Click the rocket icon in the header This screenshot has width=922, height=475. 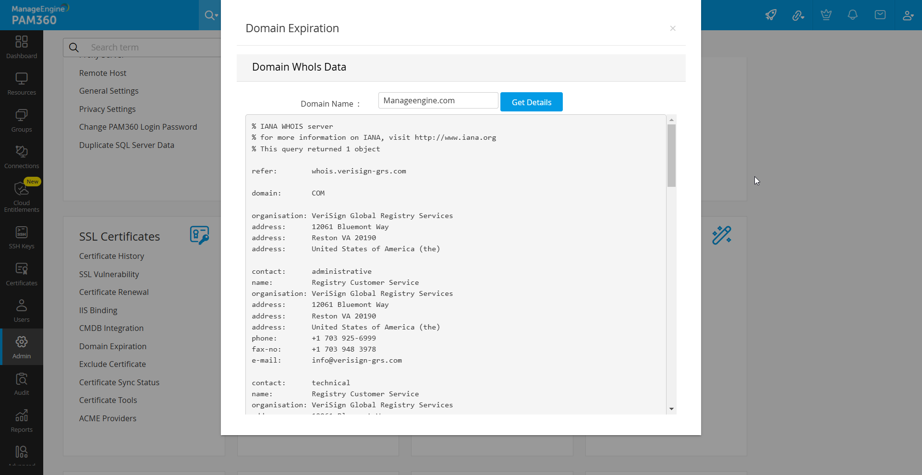pyautogui.click(x=771, y=15)
